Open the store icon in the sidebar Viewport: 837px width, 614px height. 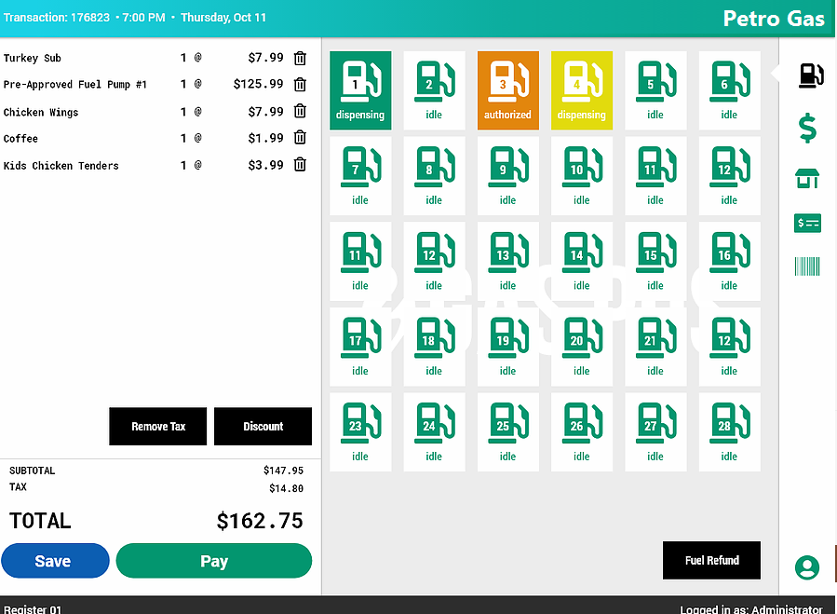(x=807, y=178)
